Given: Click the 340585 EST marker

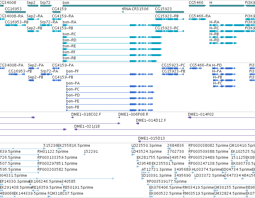Looking at the screenshot, I should pos(62,185).
